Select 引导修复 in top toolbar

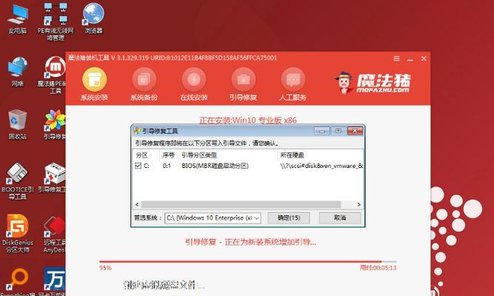click(243, 84)
